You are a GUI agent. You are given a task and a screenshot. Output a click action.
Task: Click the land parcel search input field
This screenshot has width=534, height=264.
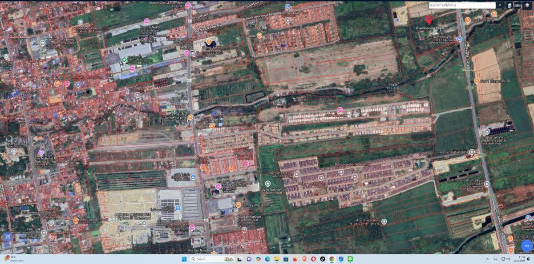pos(461,5)
